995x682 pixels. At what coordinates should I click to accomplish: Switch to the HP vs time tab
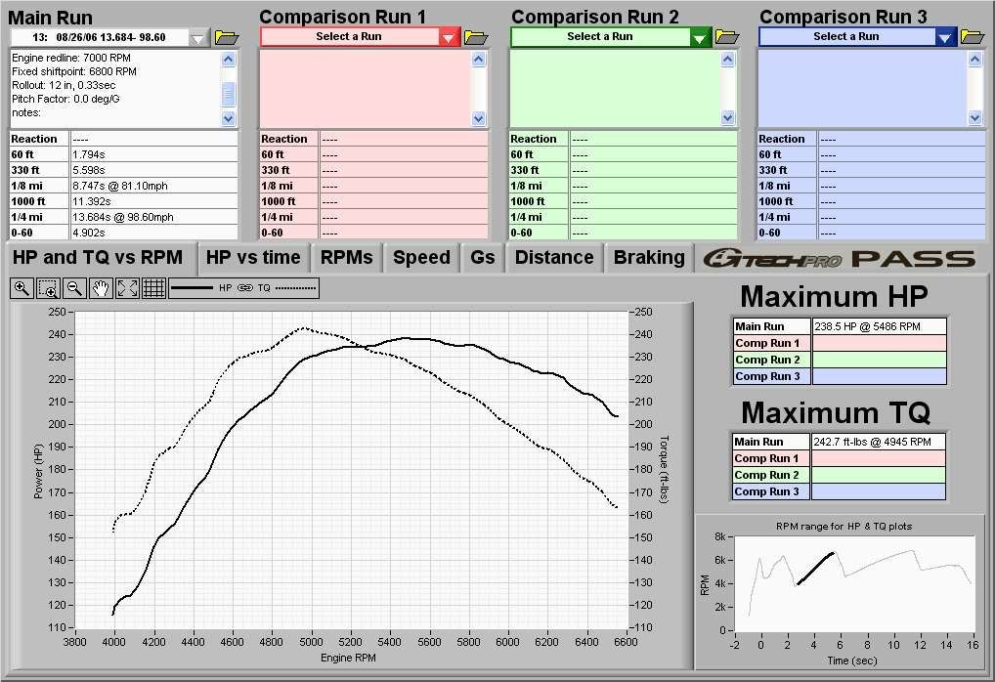click(x=253, y=258)
